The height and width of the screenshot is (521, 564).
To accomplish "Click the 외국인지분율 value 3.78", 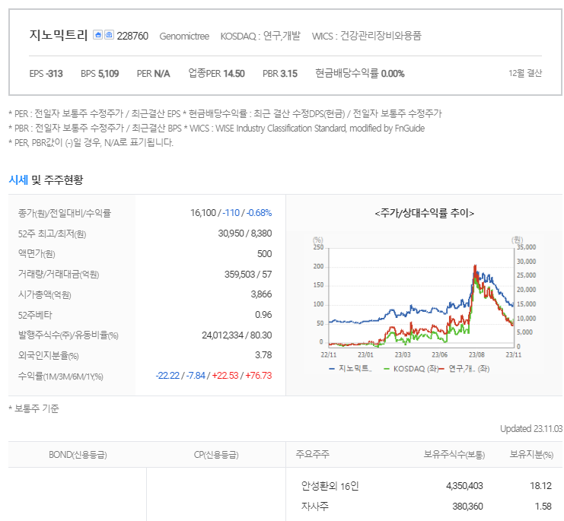I will [x=263, y=355].
